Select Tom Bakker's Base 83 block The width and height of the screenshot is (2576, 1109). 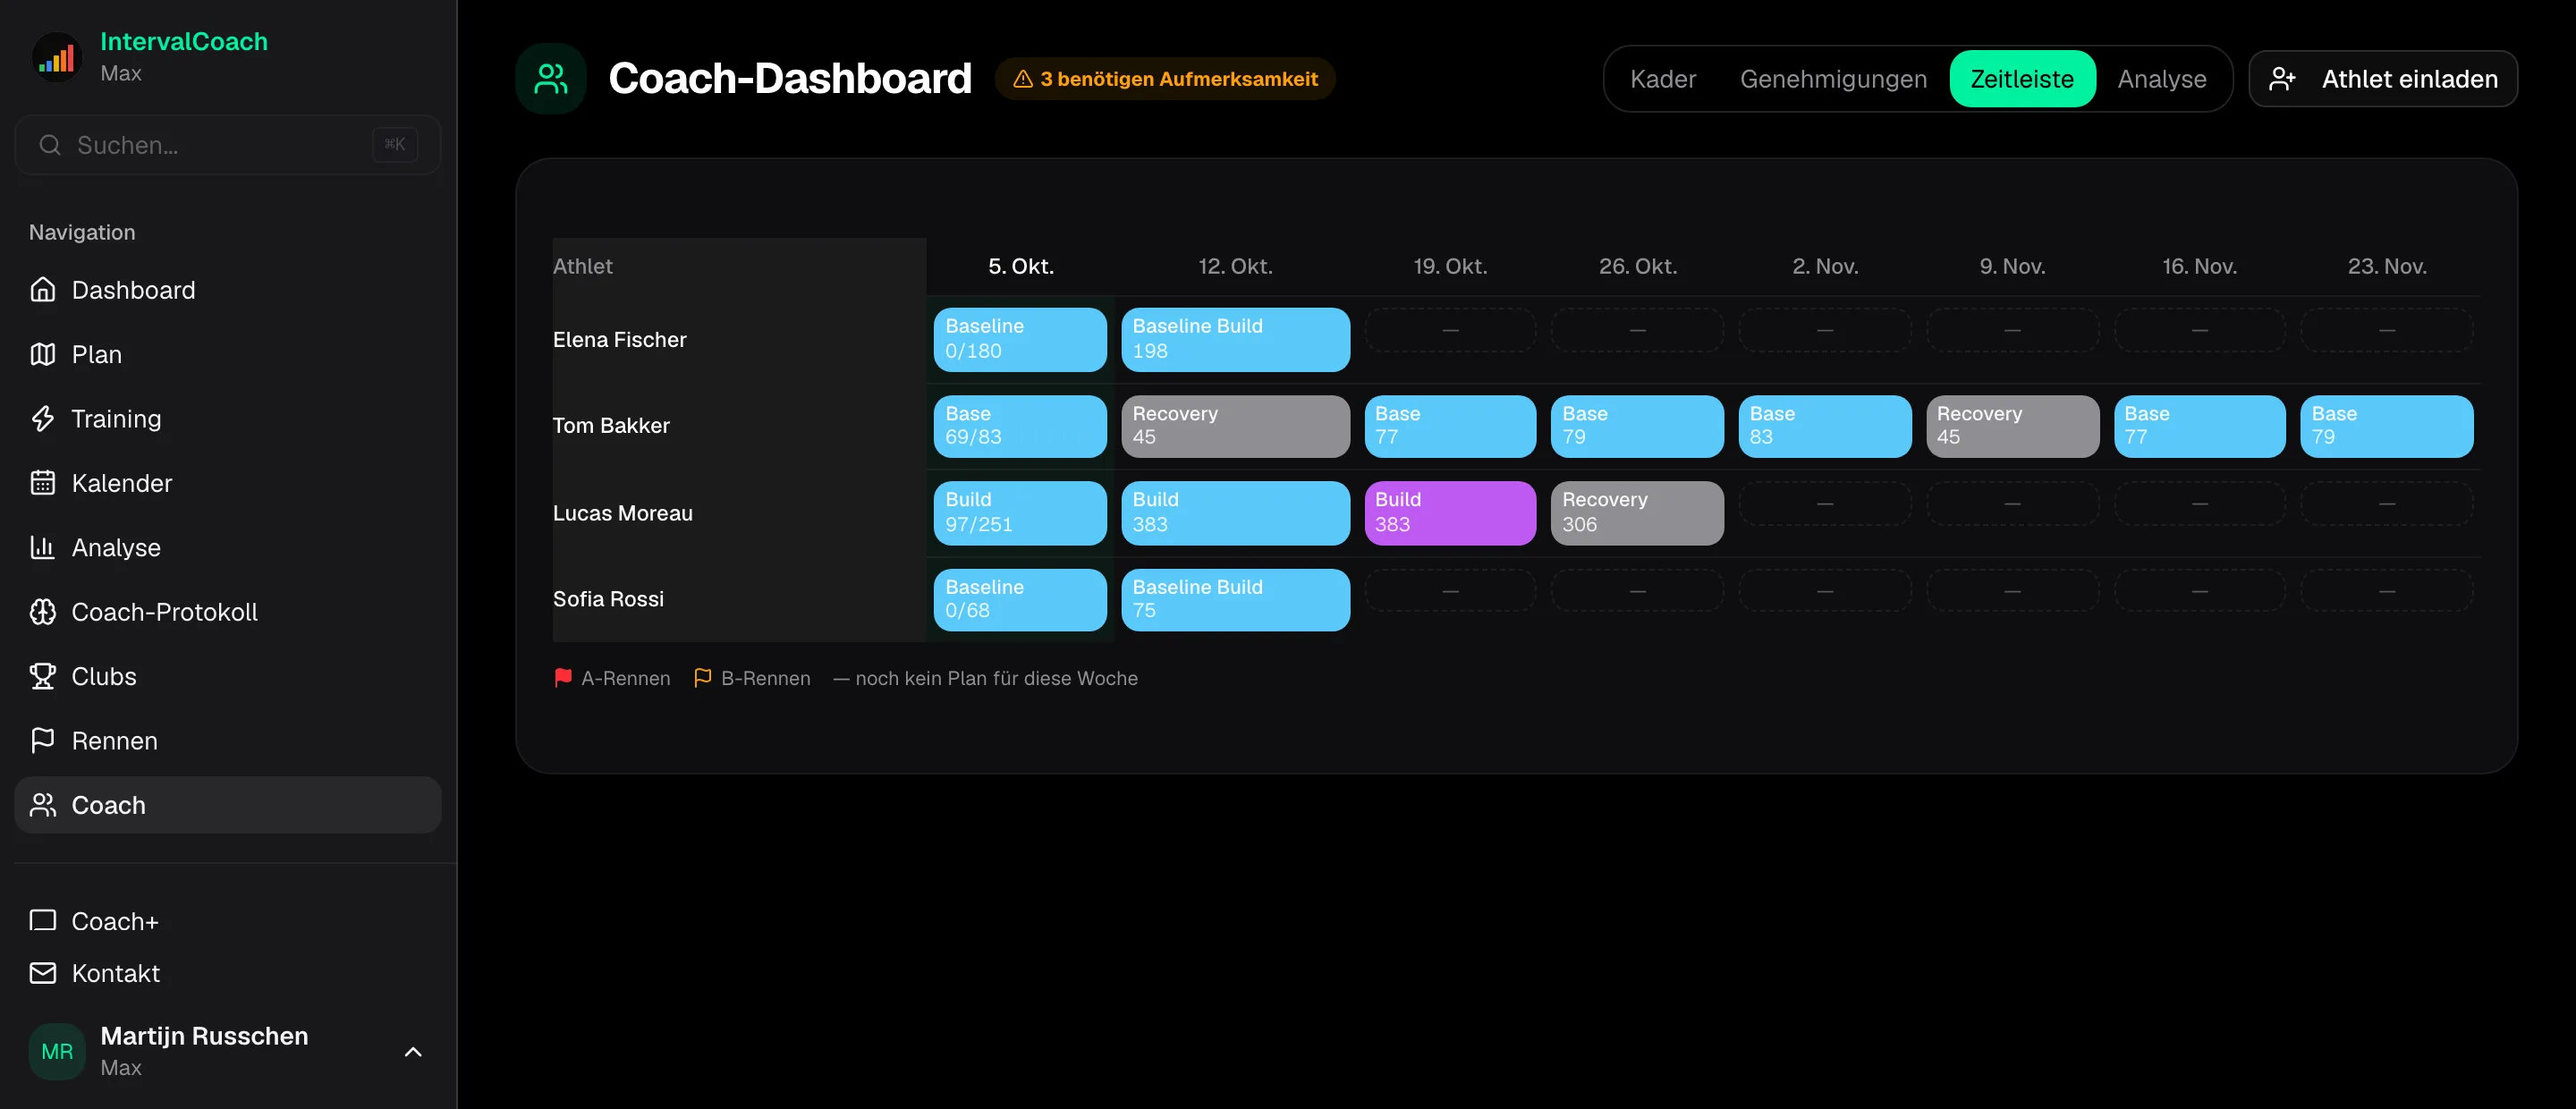pos(1825,426)
